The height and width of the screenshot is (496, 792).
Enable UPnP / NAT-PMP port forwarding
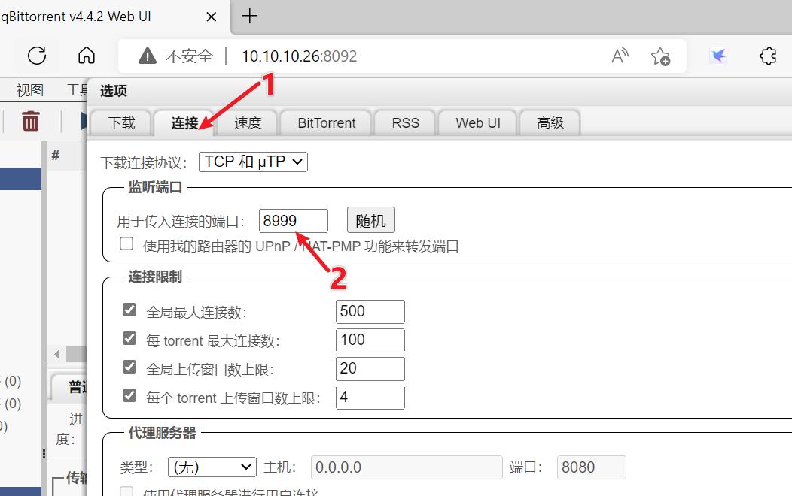[x=126, y=243]
